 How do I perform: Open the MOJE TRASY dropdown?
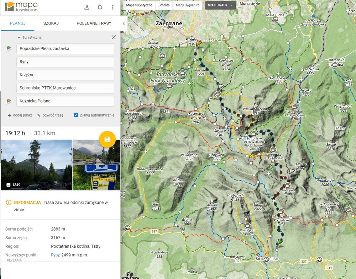coord(220,5)
